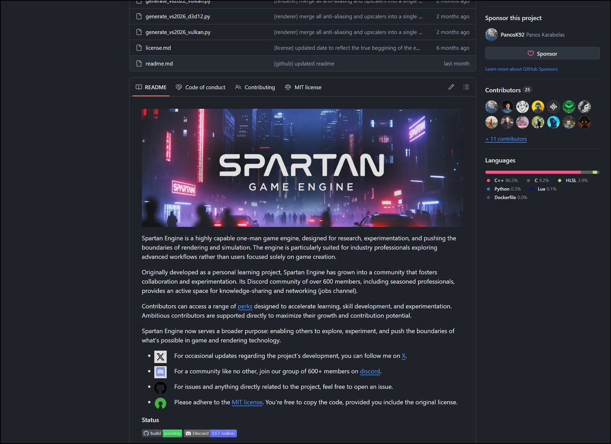Screen dimensions: 611x444
Task: Select the Python 0.3% language entry
Action: 504,189
